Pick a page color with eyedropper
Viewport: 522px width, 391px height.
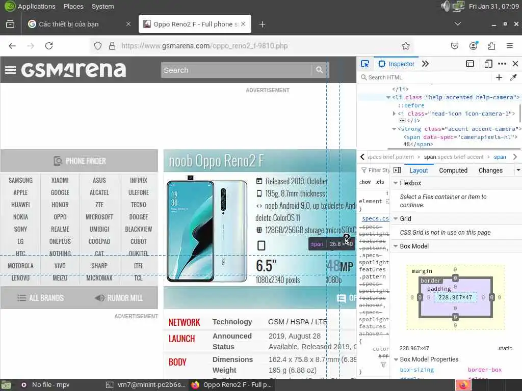513,77
